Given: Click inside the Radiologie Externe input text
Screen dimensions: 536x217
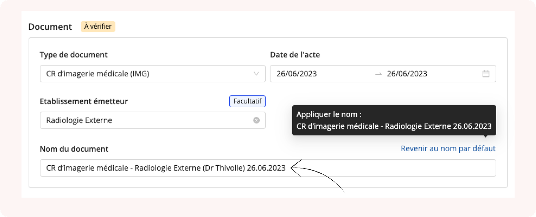Looking at the screenshot, I should (x=79, y=120).
